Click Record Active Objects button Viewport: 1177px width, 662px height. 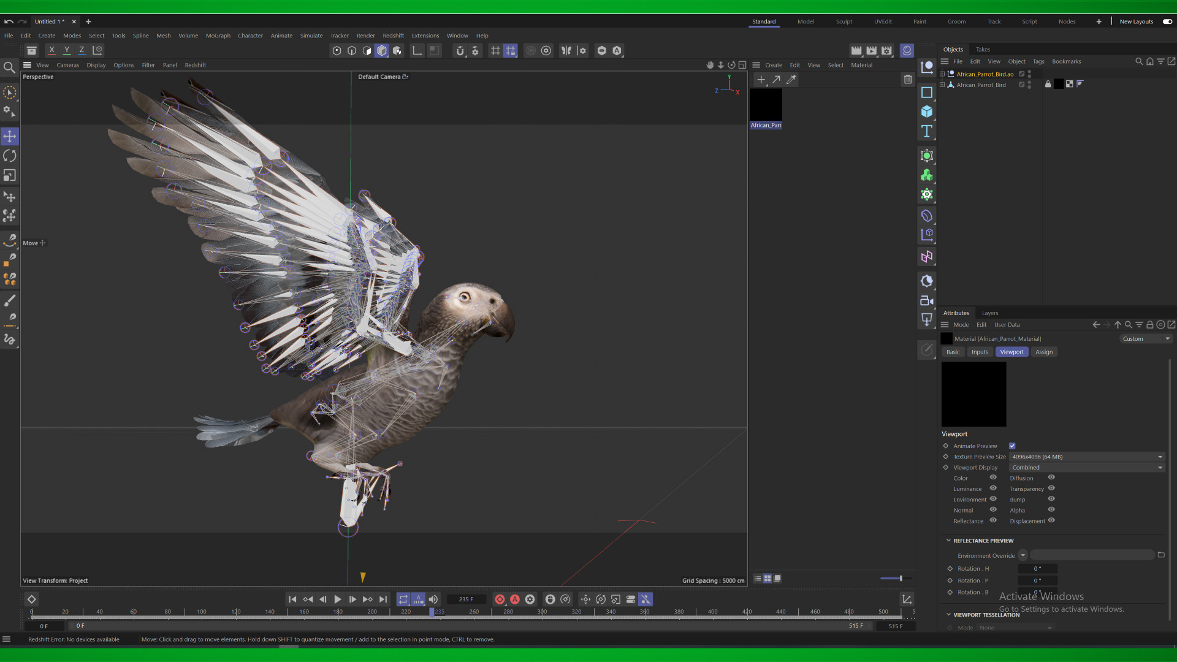[x=500, y=599]
